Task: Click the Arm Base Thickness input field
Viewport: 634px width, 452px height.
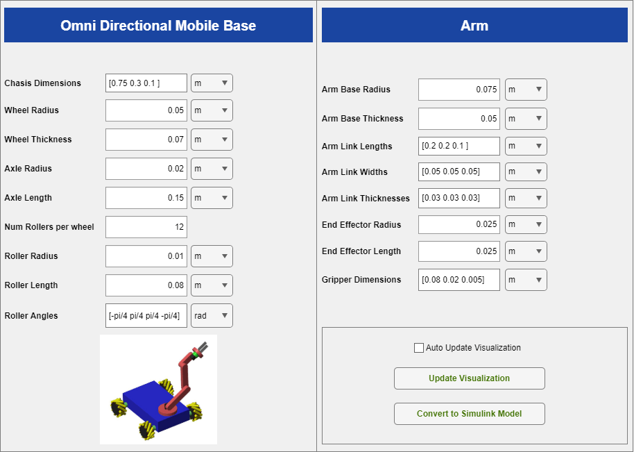Action: pyautogui.click(x=459, y=119)
